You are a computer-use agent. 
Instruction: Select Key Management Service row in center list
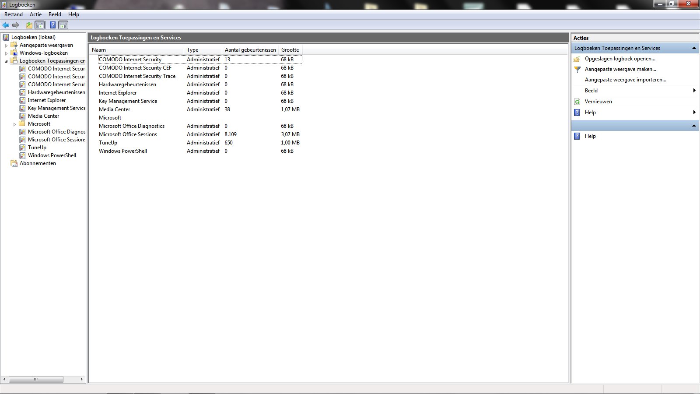[x=200, y=101]
